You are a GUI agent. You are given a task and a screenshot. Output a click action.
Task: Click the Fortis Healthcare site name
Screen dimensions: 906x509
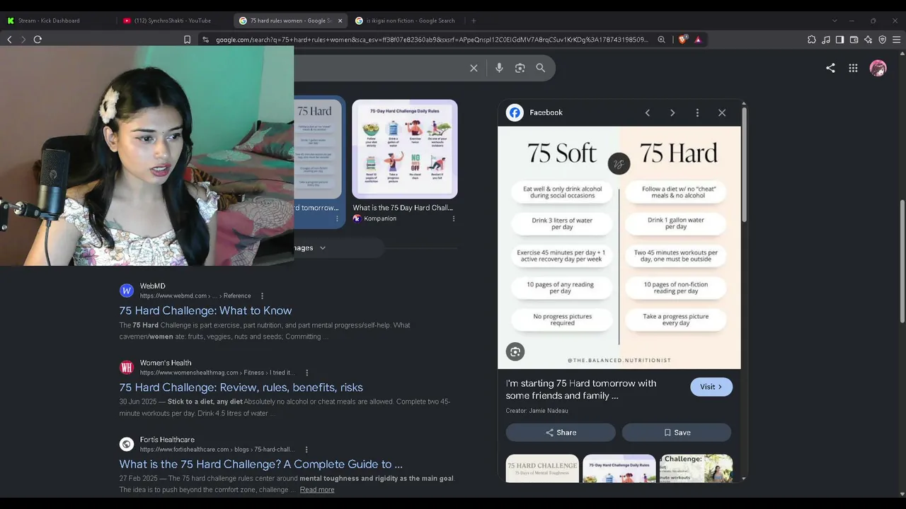point(167,440)
